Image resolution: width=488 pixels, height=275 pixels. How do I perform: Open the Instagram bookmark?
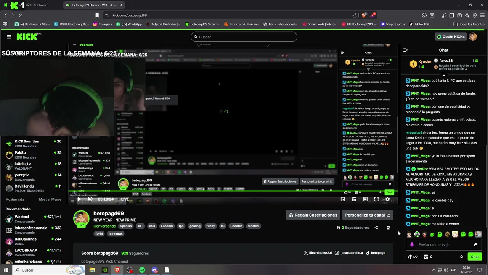pyautogui.click(x=102, y=24)
